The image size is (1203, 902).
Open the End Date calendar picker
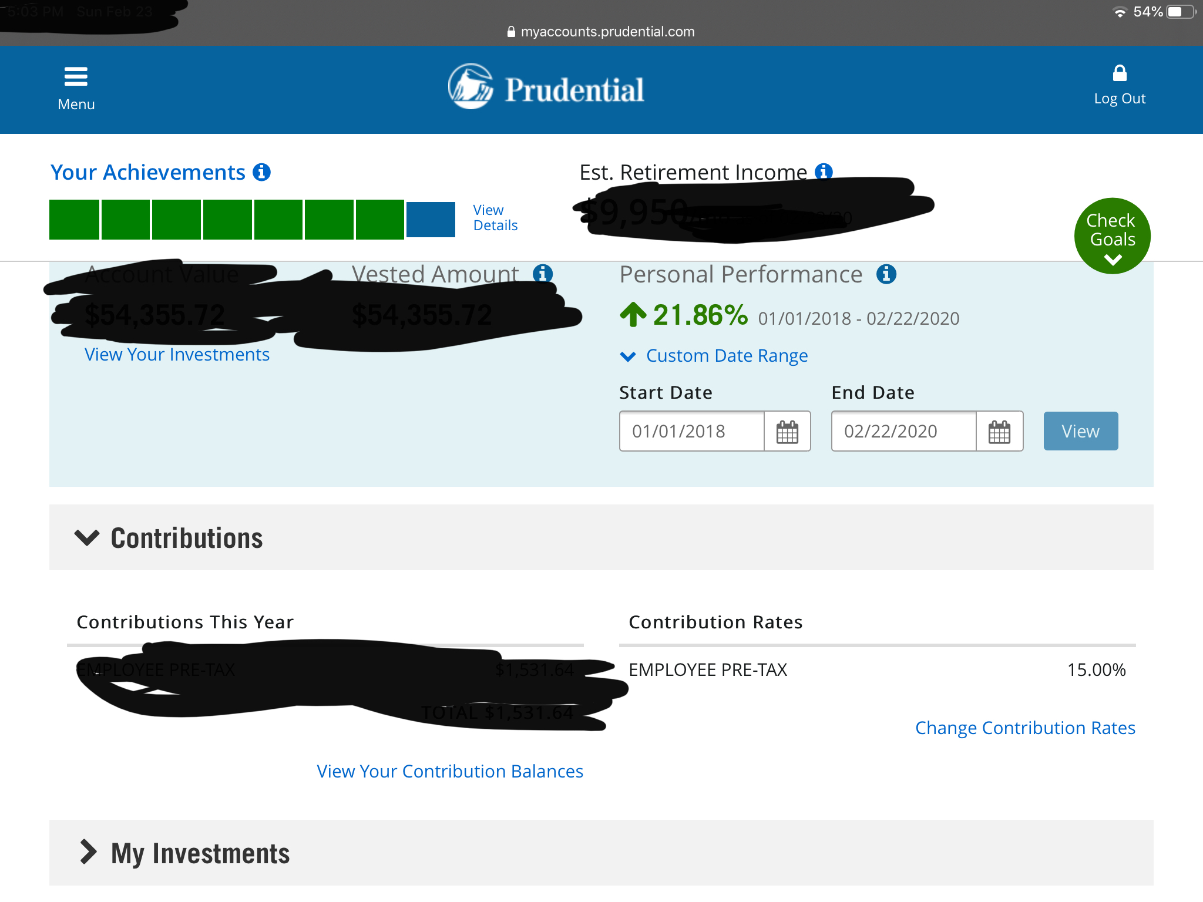pos(999,432)
